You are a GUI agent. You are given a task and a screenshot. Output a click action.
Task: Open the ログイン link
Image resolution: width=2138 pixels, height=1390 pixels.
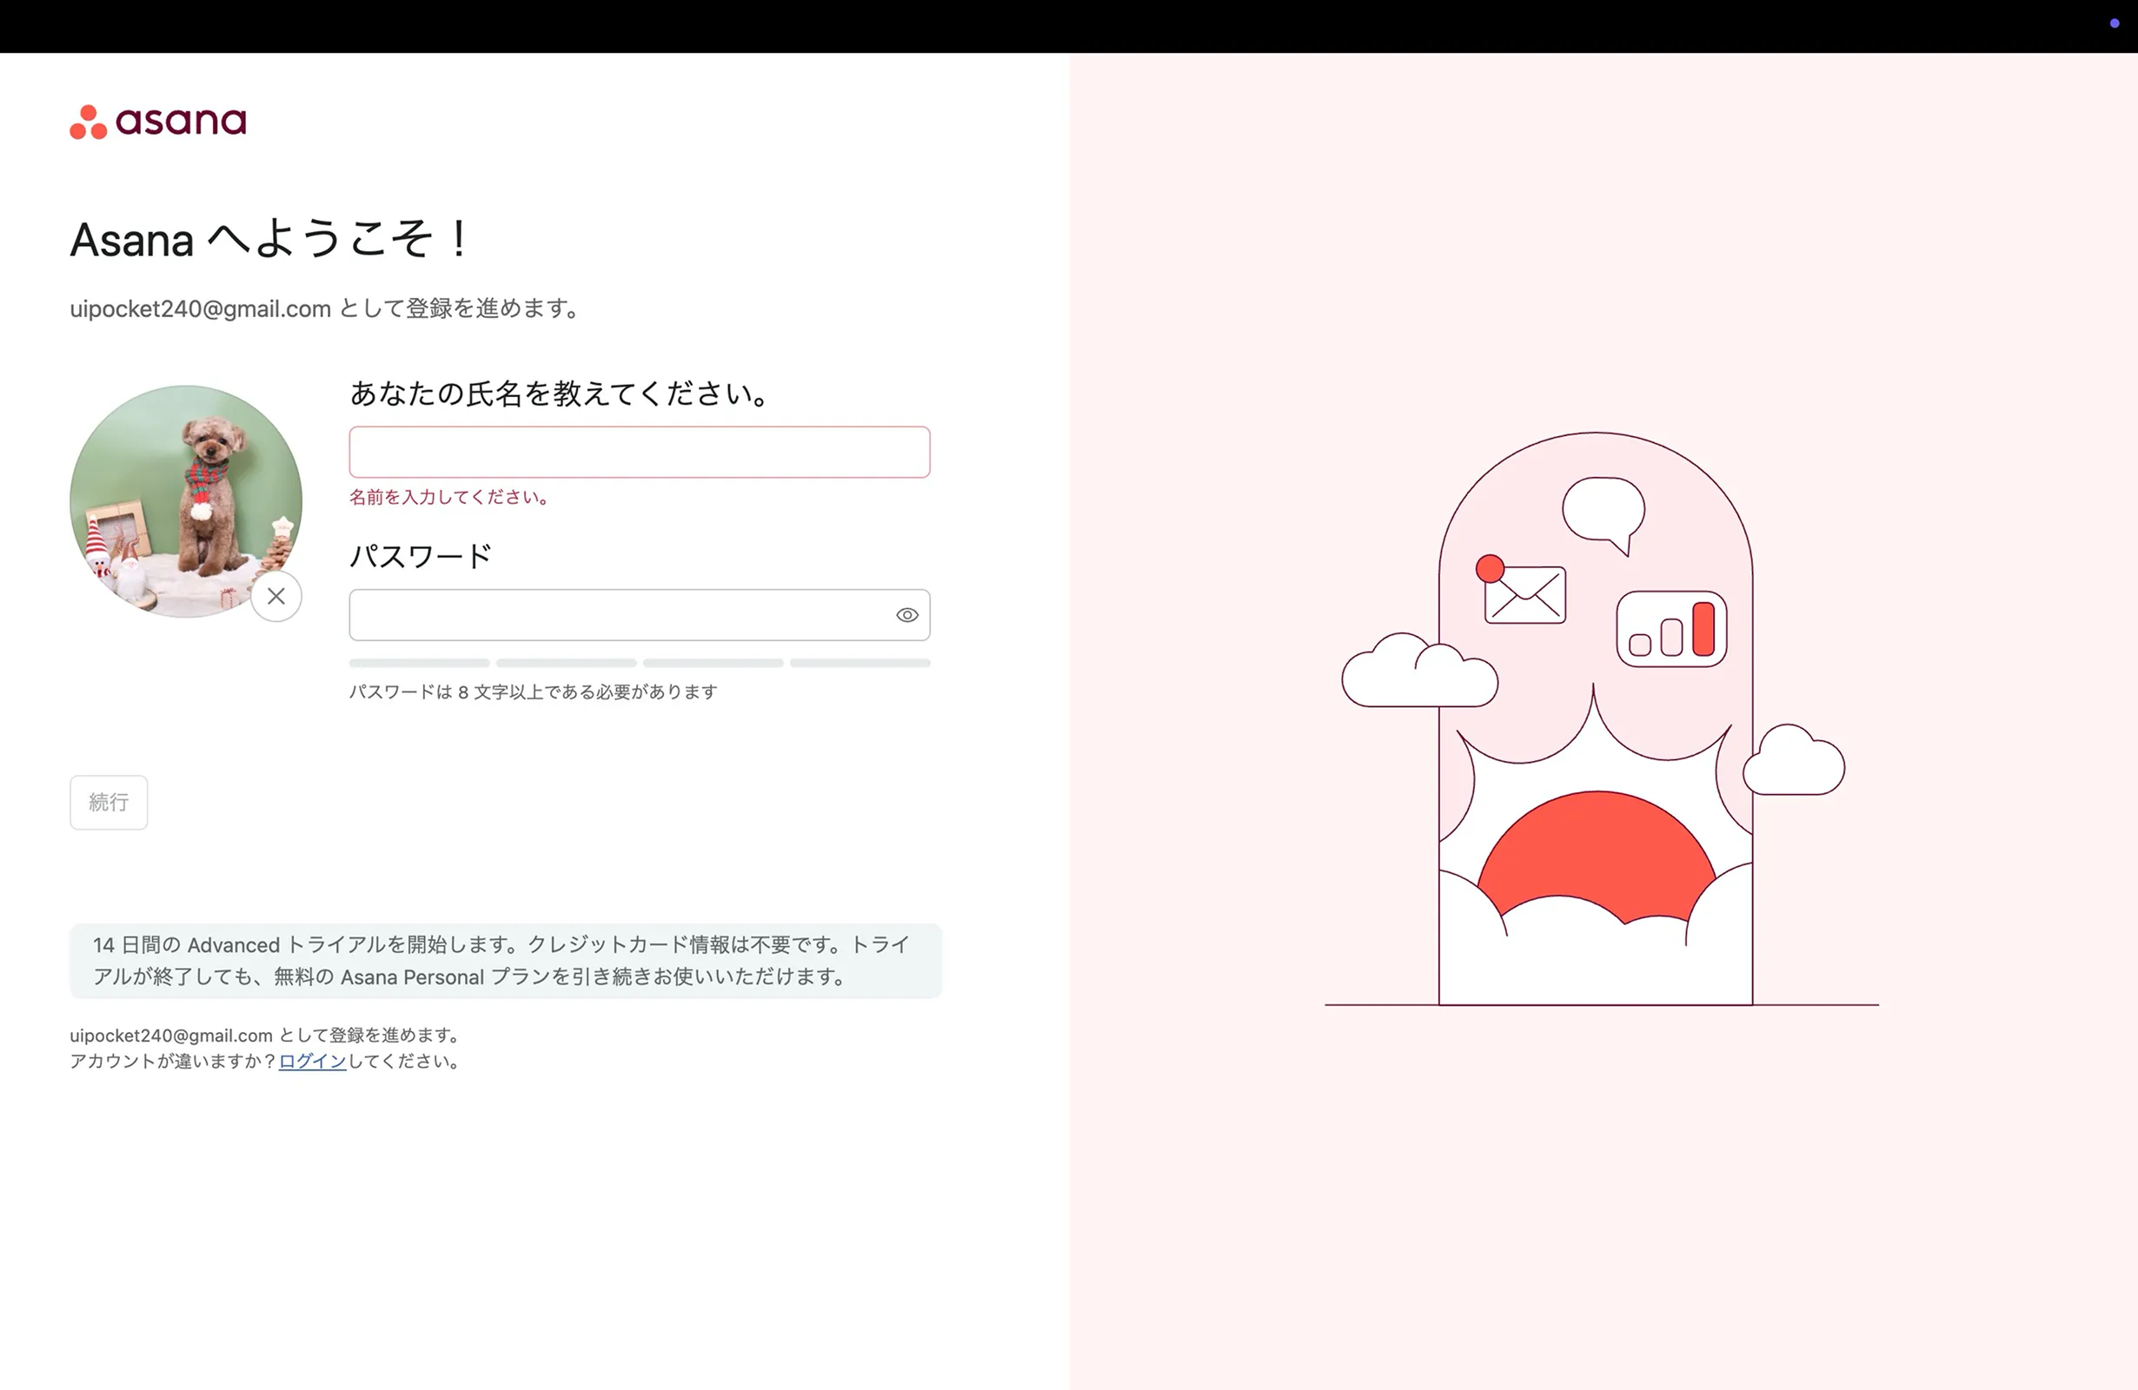click(x=313, y=1062)
